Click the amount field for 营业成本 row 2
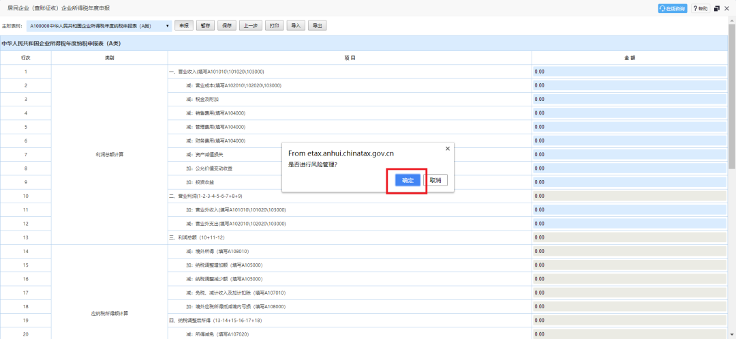 coord(630,85)
